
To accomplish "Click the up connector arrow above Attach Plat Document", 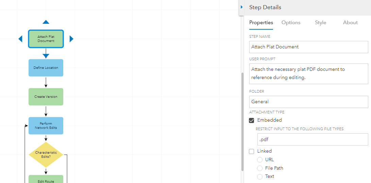I will 46,22.
